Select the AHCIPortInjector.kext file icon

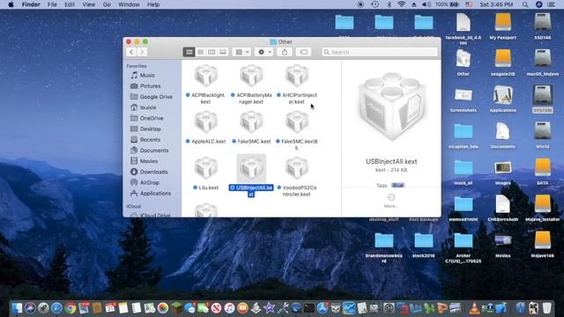[297, 76]
